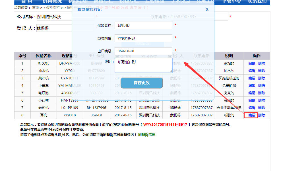Click the 老司机 name cell
281x171 pixels.
tap(44, 108)
